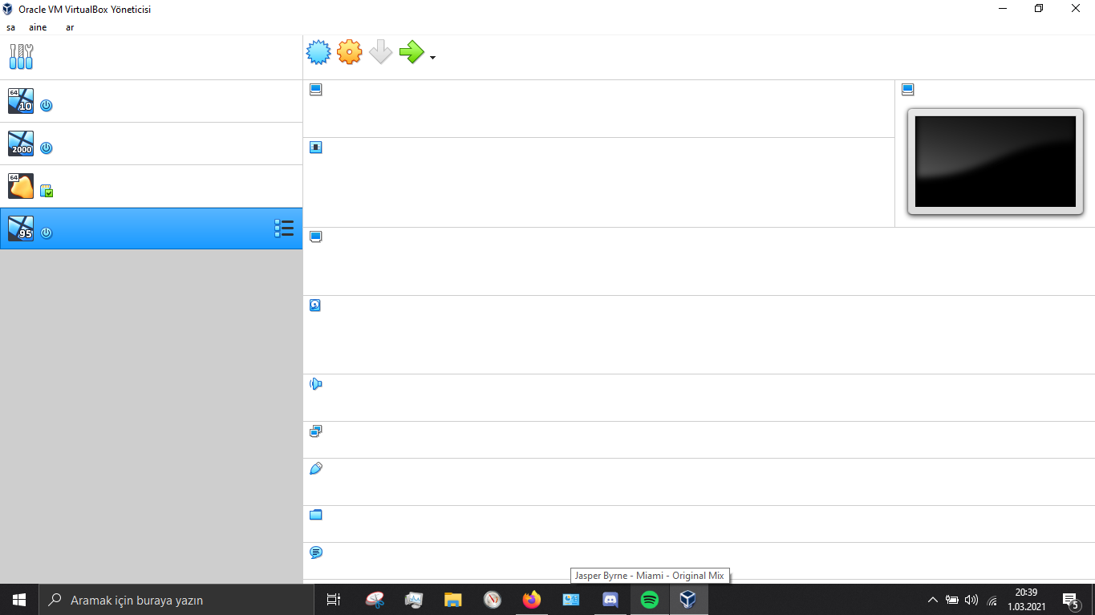
Task: Select the VM with the orange blob icon
Action: tap(151, 186)
